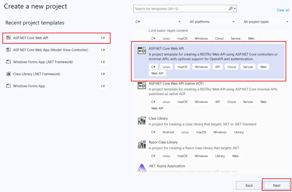The width and height of the screenshot is (292, 192).
Task: Click the API tag in the highlighted ASP.NET Core Web API template
Action: pos(218,67)
